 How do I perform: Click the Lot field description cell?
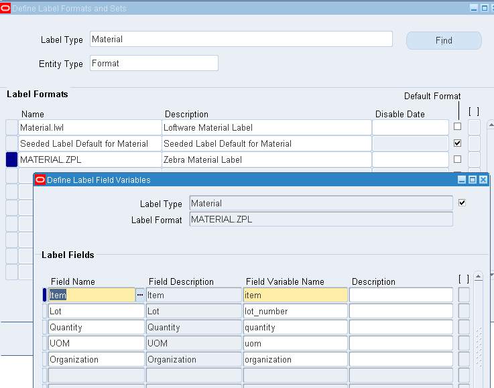point(194,311)
